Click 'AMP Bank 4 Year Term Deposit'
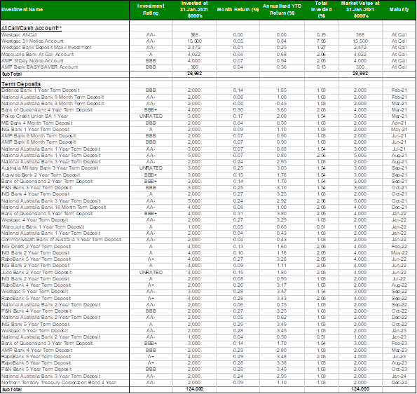This screenshot has height=394, width=417. click(x=37, y=351)
